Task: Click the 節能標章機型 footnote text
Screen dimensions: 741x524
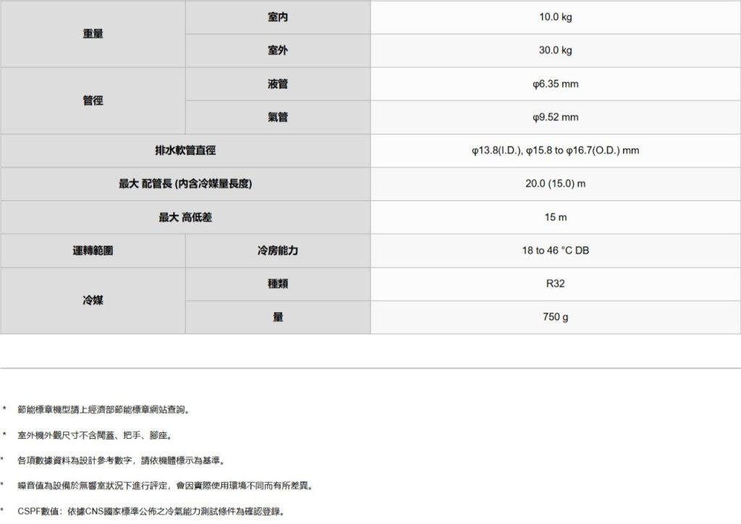Action: tap(104, 411)
